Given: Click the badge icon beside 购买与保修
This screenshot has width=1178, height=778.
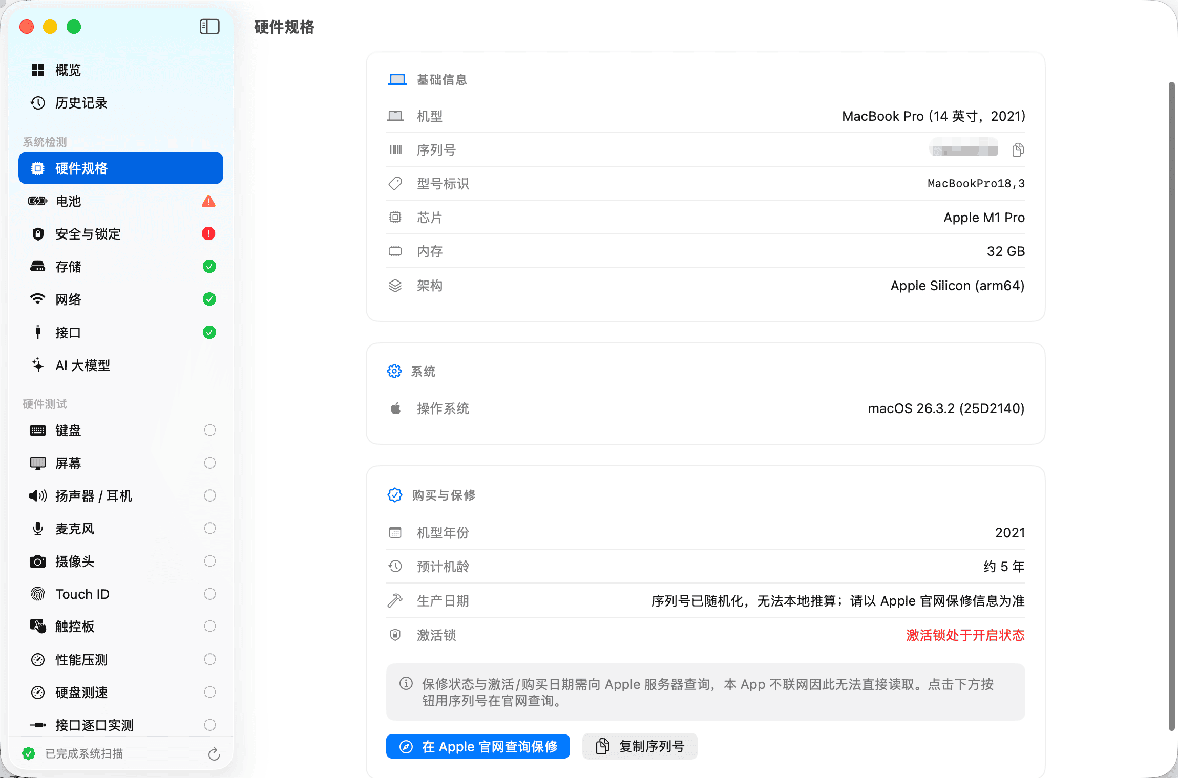Looking at the screenshot, I should pyautogui.click(x=395, y=495).
